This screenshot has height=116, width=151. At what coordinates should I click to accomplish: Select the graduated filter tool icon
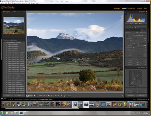(x=135, y=27)
